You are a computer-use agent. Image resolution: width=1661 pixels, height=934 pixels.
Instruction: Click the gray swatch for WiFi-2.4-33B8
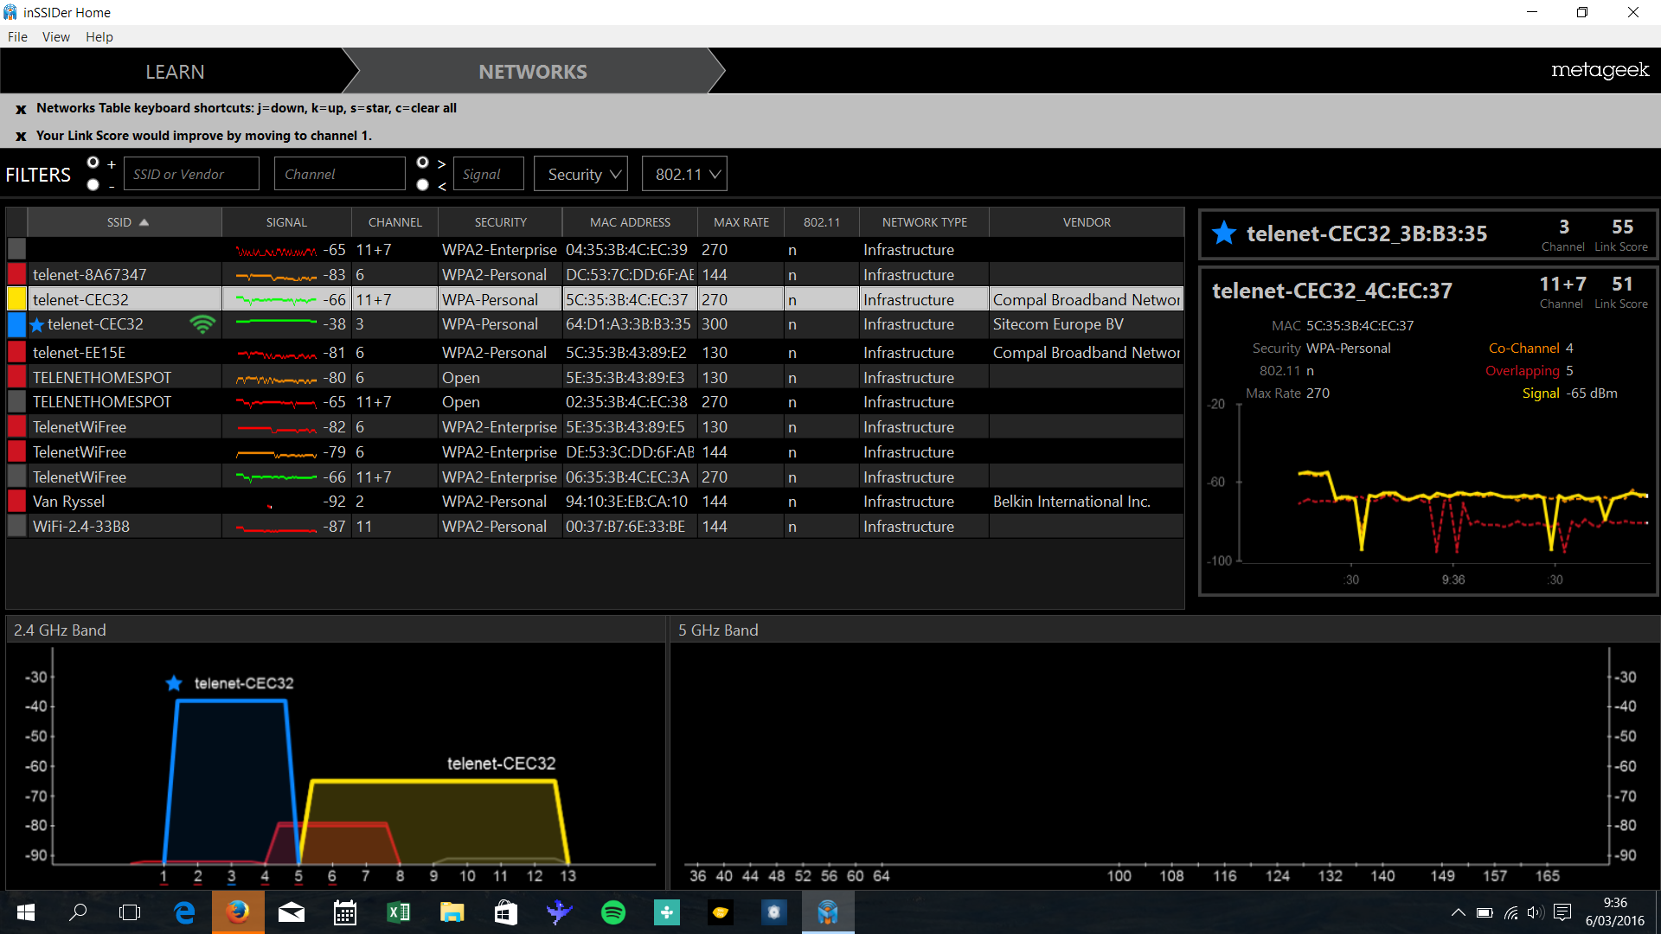click(x=16, y=526)
